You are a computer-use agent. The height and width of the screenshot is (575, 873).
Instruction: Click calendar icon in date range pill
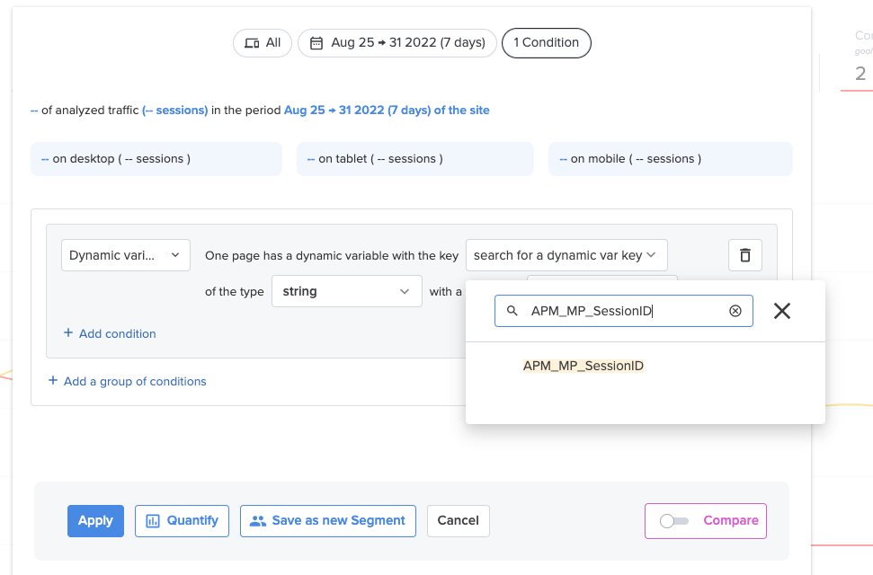pyautogui.click(x=316, y=43)
